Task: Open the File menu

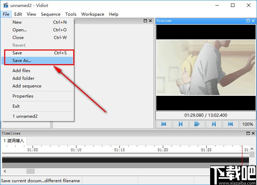Action: (6, 14)
